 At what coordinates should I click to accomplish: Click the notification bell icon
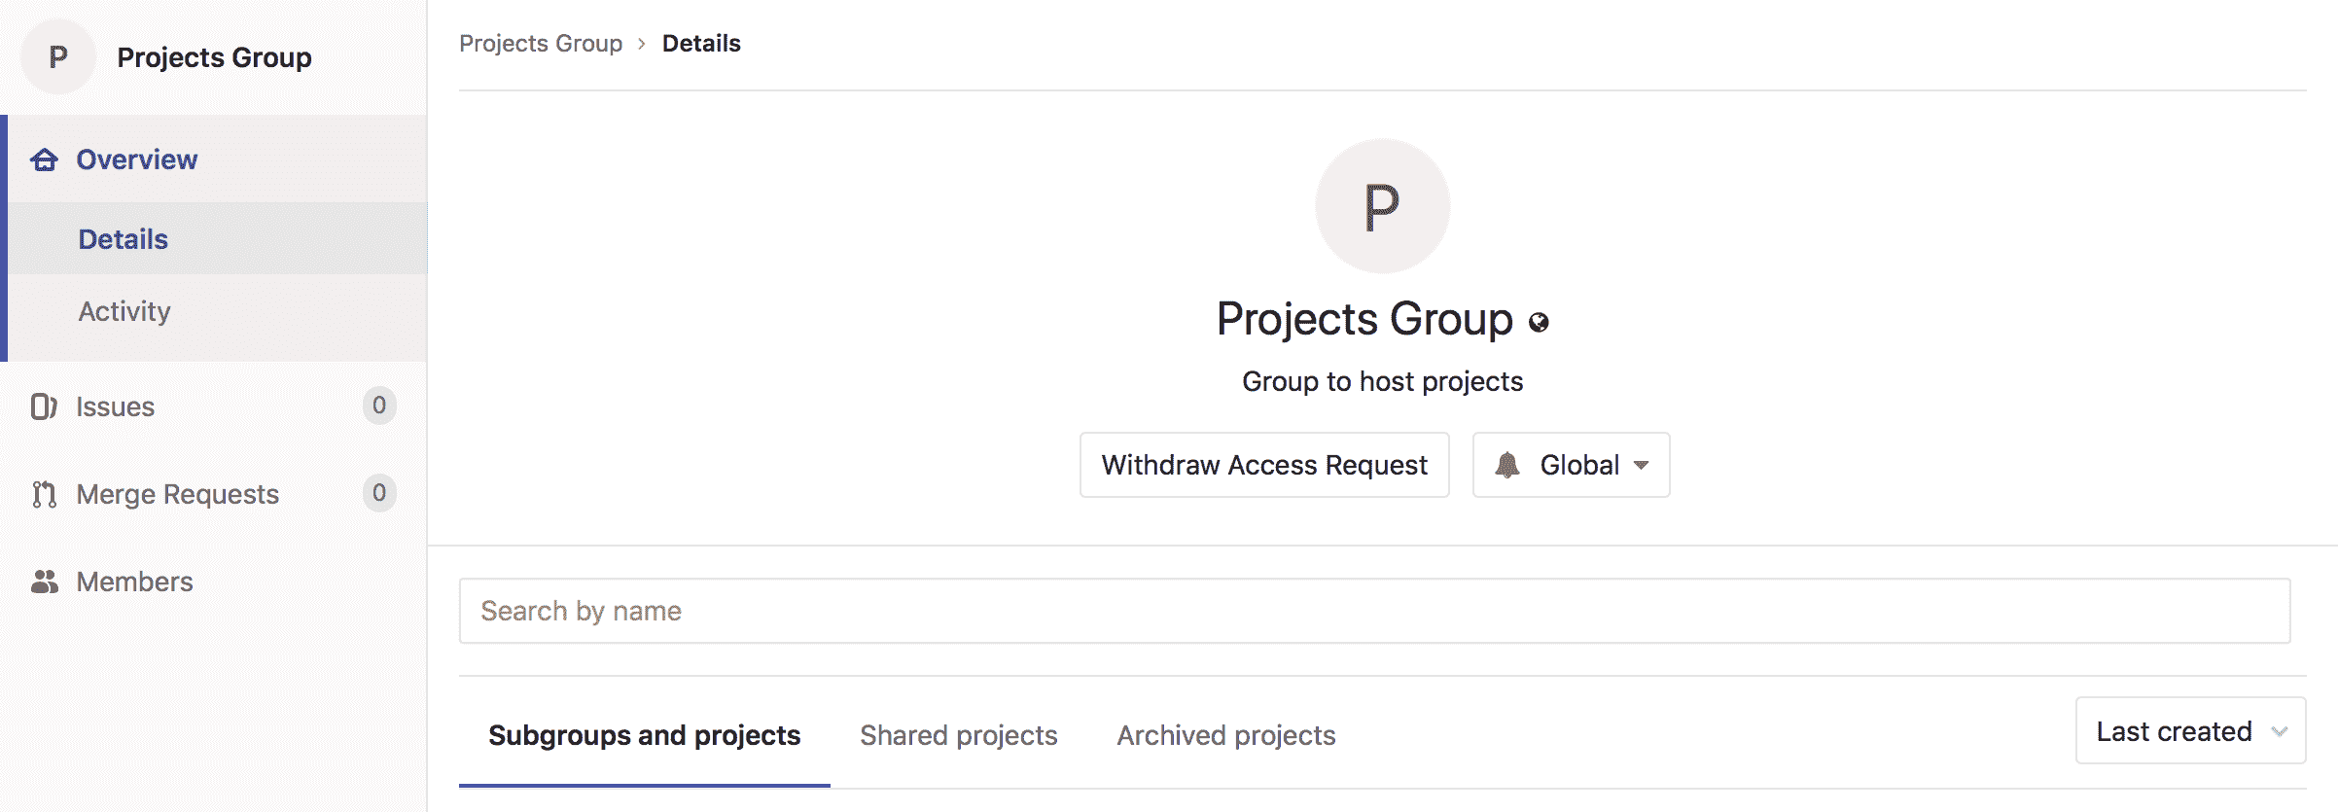1507,465
